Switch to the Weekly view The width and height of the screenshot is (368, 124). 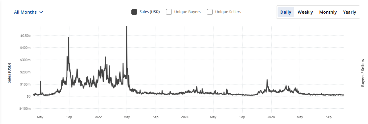(x=305, y=12)
